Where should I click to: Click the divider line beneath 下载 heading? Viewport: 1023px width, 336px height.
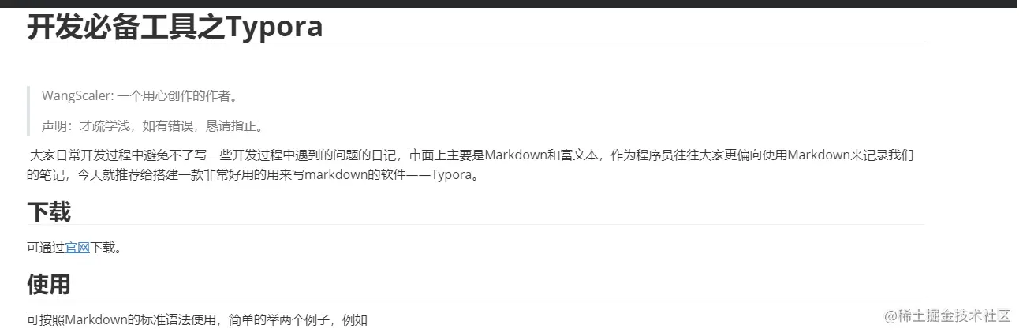(x=476, y=225)
